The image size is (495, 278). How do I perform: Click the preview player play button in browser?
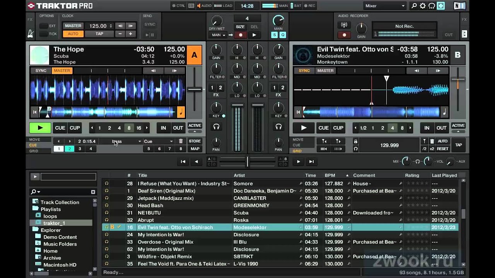click(35, 176)
